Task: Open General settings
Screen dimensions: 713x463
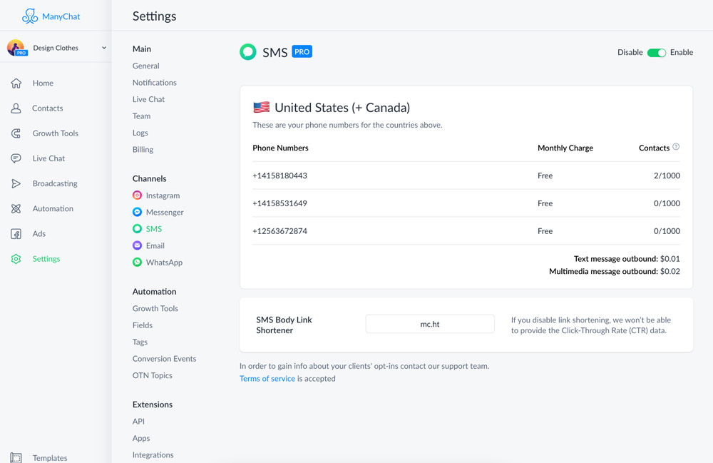Action: (146, 66)
